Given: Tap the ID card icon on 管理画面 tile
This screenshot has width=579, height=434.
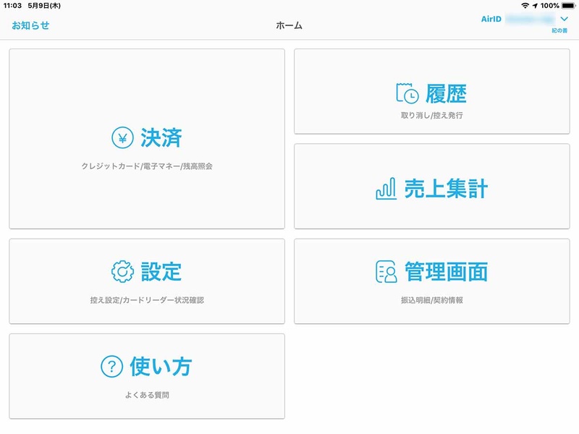Looking at the screenshot, I should click(384, 272).
